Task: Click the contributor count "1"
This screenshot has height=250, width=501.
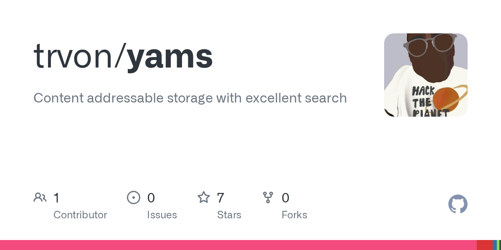Action: coord(56,198)
